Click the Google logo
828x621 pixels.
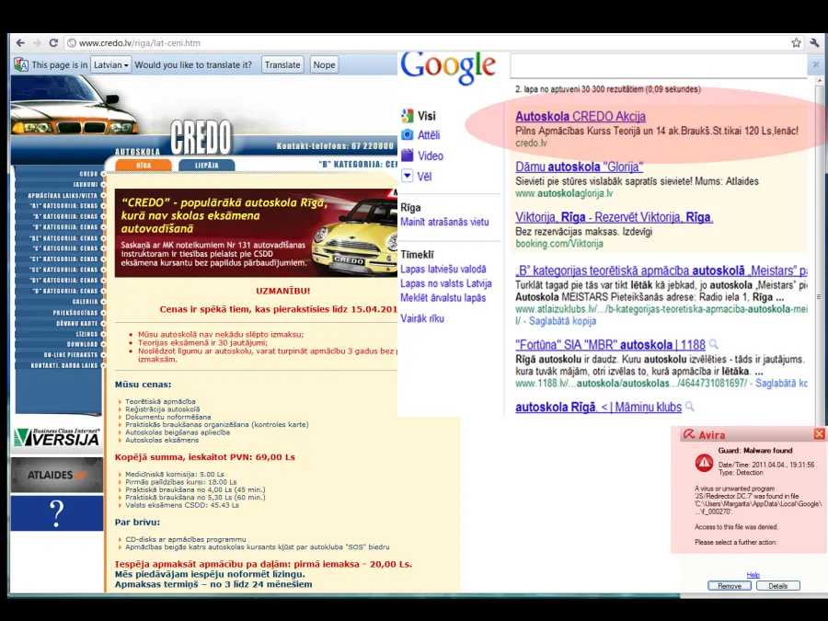[x=448, y=68]
